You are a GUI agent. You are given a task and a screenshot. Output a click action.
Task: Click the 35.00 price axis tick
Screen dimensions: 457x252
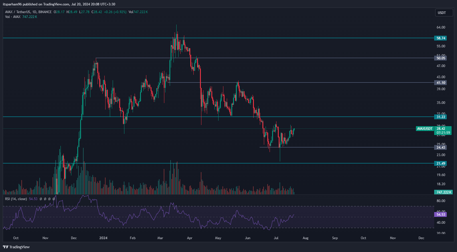click(441, 103)
